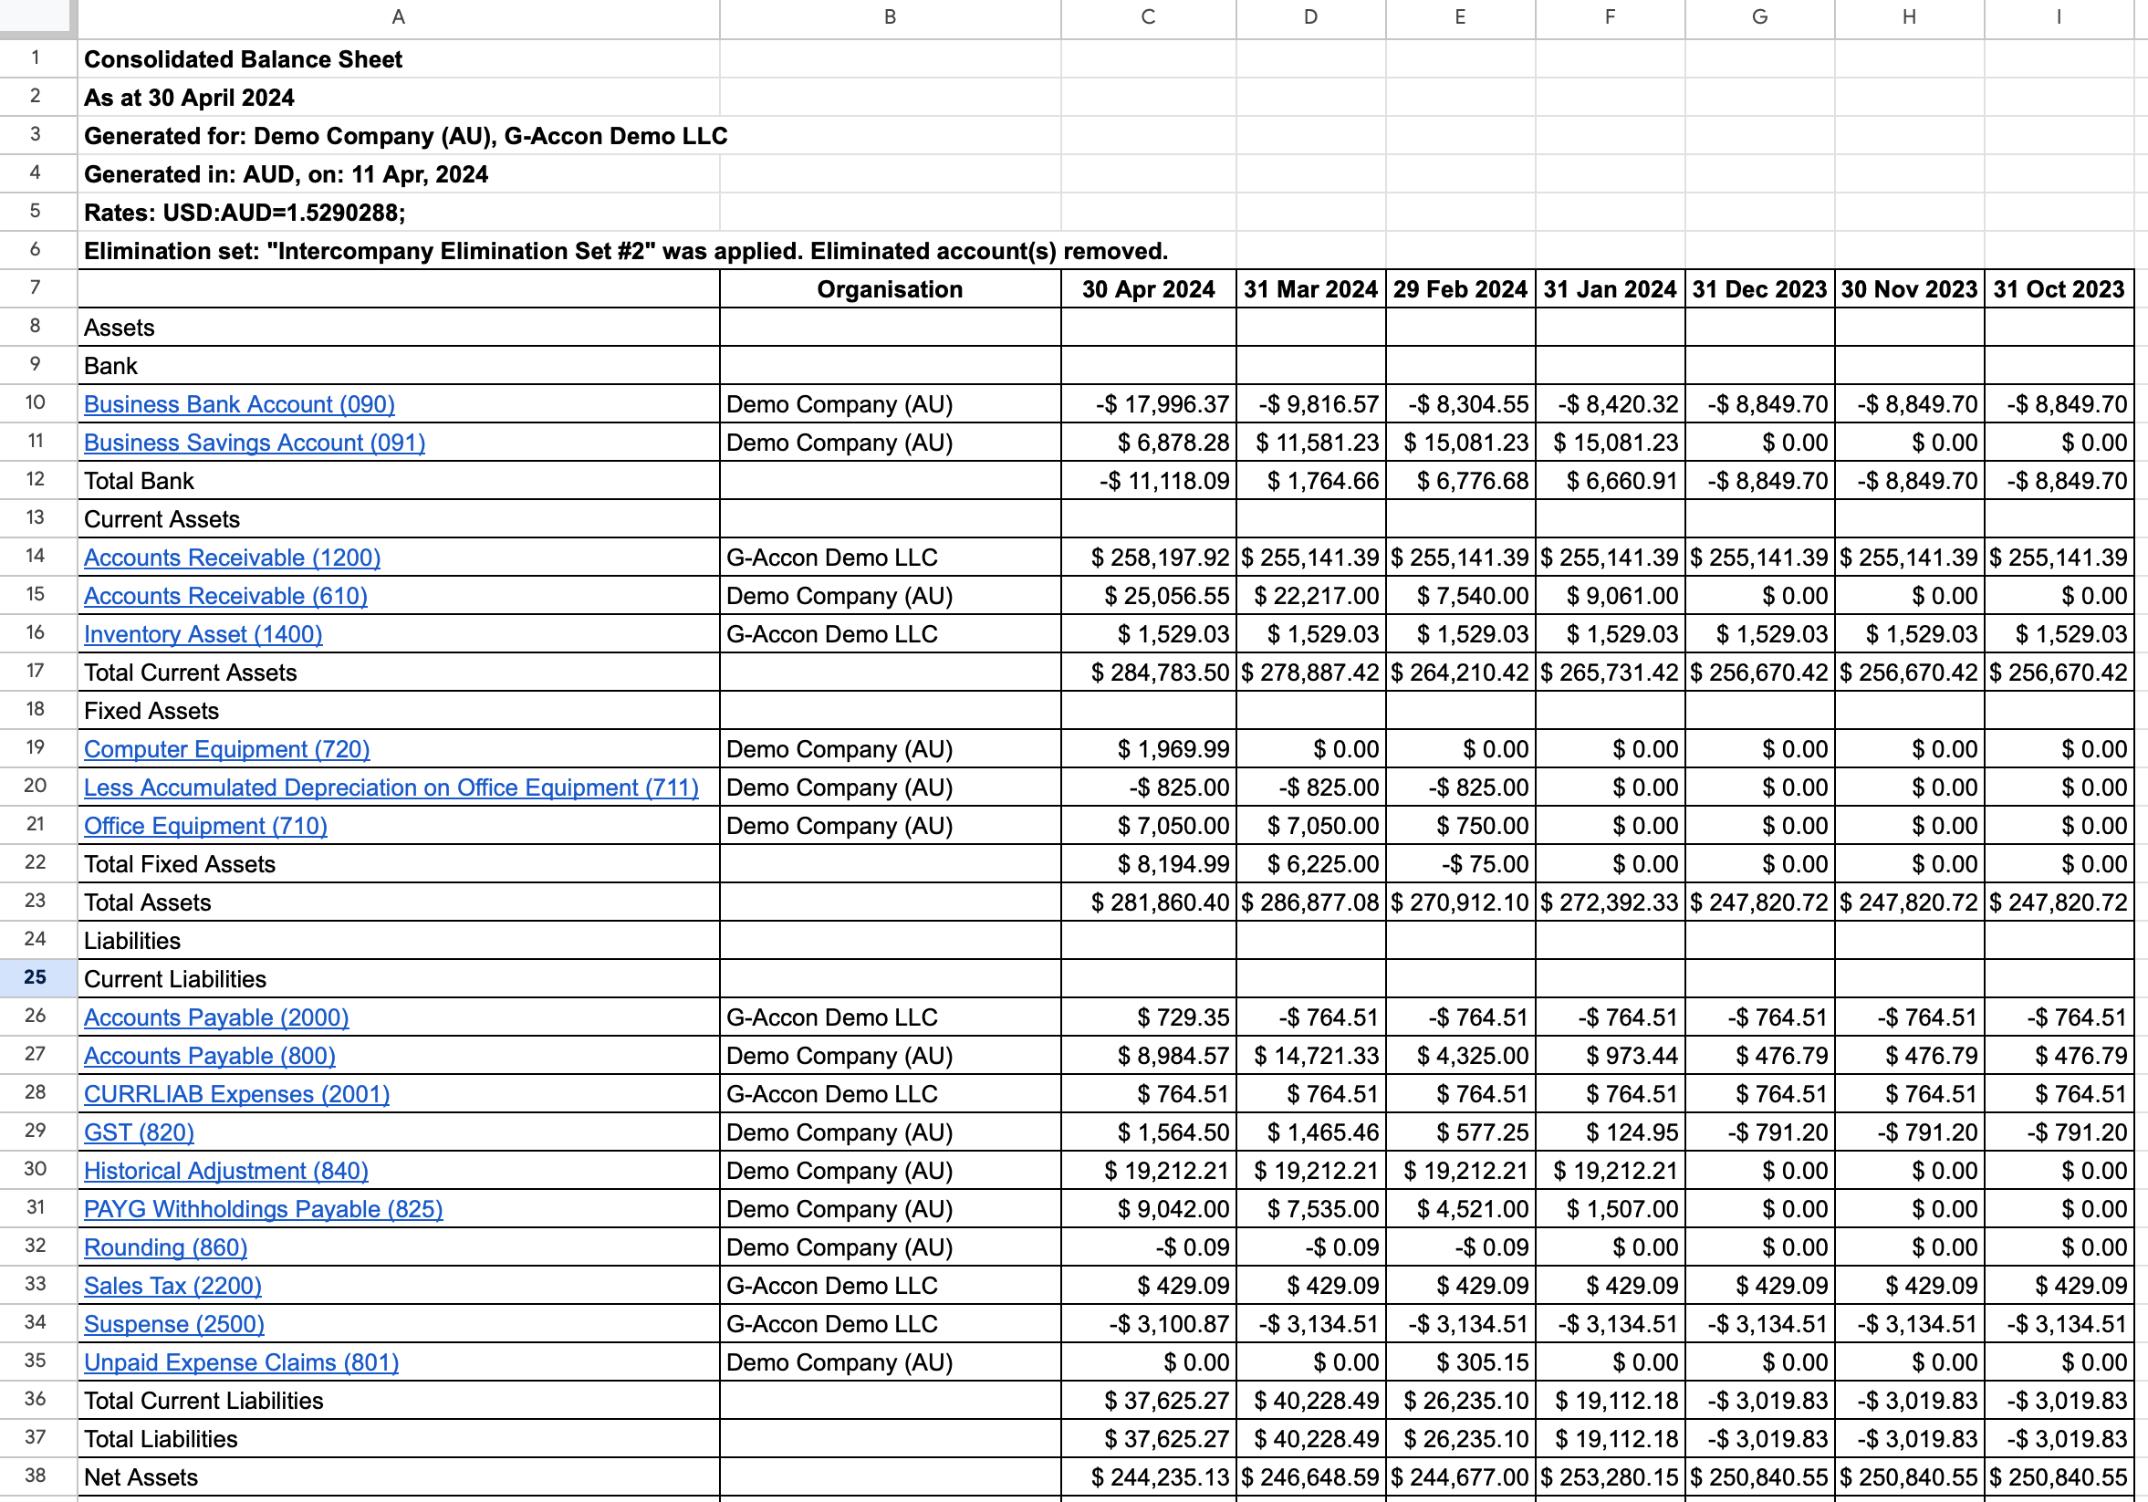Open the Office Equipment (710) link
Screen dimensions: 2148x1502
205,826
